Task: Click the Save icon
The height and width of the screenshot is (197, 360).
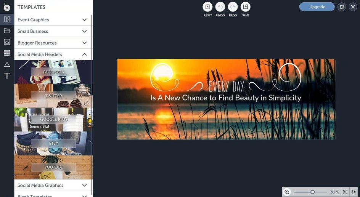Action: 246,7
